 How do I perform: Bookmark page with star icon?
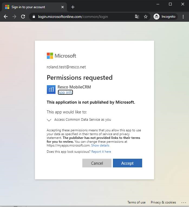click(146, 17)
